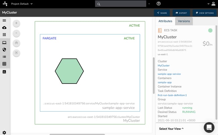Open the hamburger menu in sidebar
This screenshot has height=135, width=218.
point(4,20)
